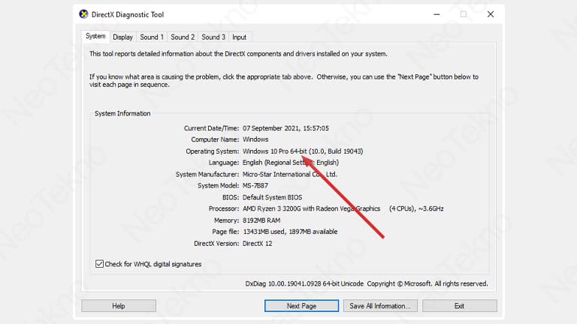Image resolution: width=577 pixels, height=324 pixels.
Task: Click the DxDiag 10.00.19041.0928 version text
Action: tap(304, 283)
